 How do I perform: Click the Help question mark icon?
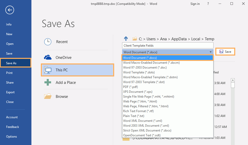(208, 4)
